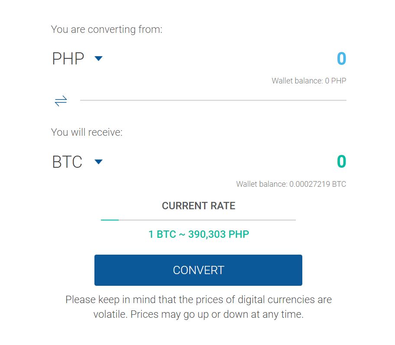This screenshot has height=345, width=395.
Task: Click the blue triangle beside BTC
Action: pyautogui.click(x=98, y=162)
